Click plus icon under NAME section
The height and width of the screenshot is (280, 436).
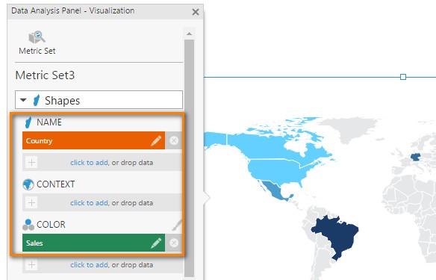pyautogui.click(x=31, y=162)
